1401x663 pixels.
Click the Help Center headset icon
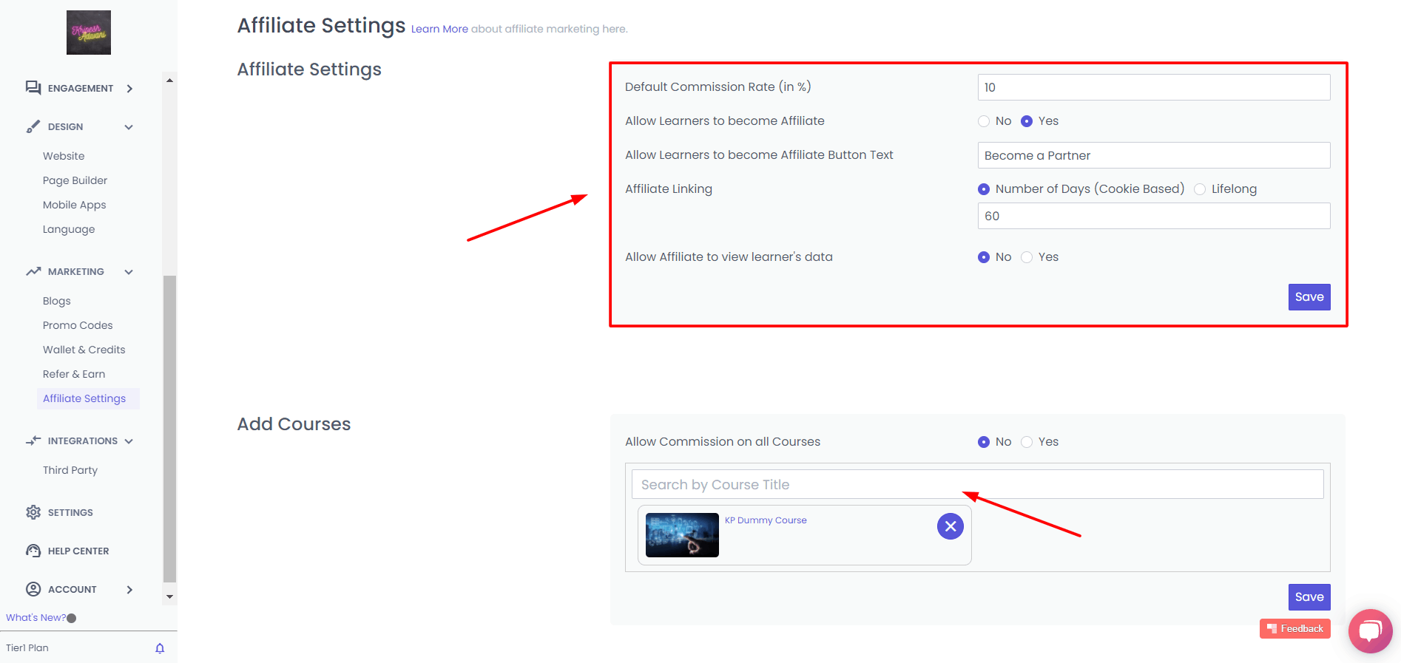(x=33, y=551)
